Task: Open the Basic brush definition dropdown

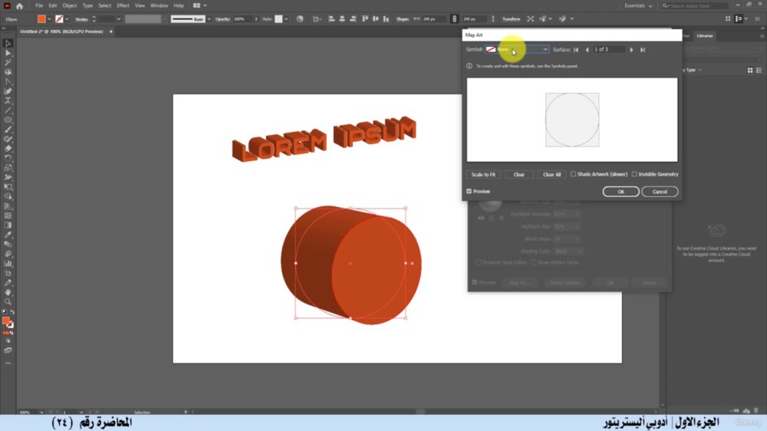Action: coord(209,19)
